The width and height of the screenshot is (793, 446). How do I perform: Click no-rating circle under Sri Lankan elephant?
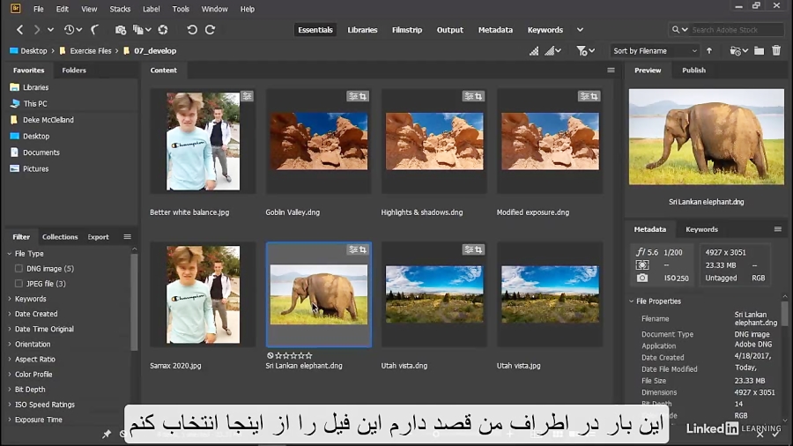(x=271, y=355)
